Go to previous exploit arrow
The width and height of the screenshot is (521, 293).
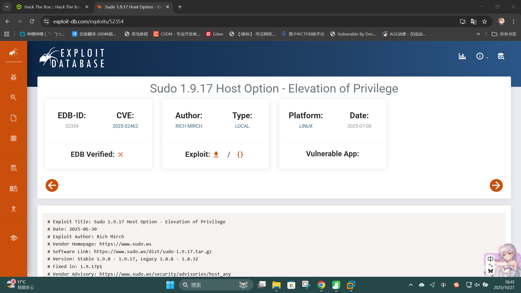pyautogui.click(x=52, y=186)
